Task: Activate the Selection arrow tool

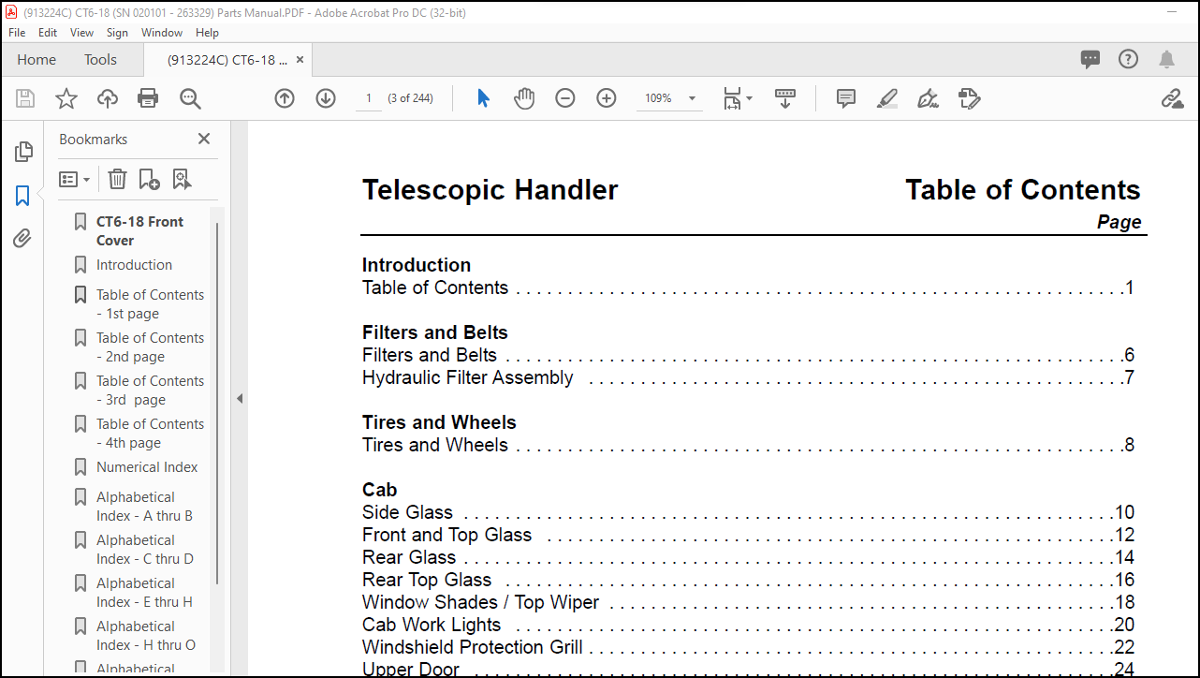Action: (483, 98)
